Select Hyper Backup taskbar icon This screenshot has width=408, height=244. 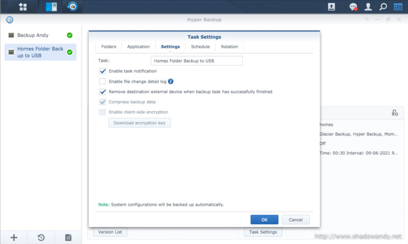tap(72, 7)
